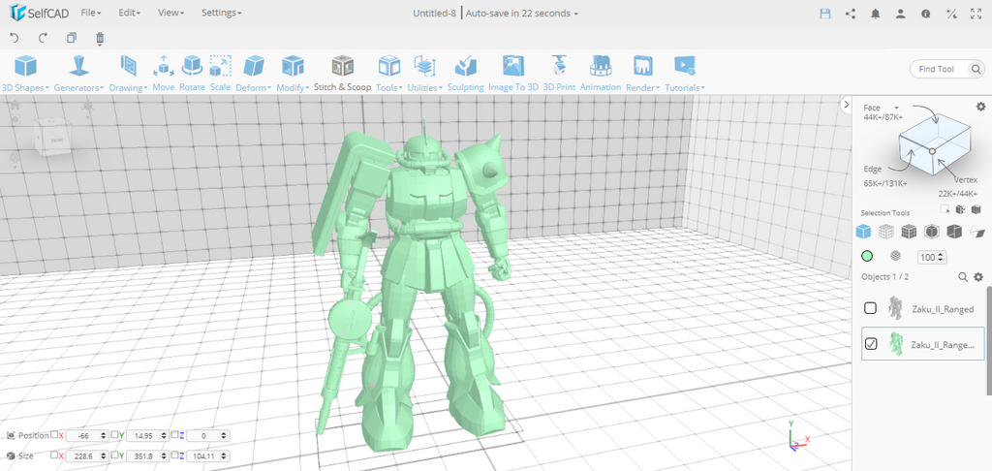Open objects list settings gear
The height and width of the screenshot is (471, 992).
point(978,276)
